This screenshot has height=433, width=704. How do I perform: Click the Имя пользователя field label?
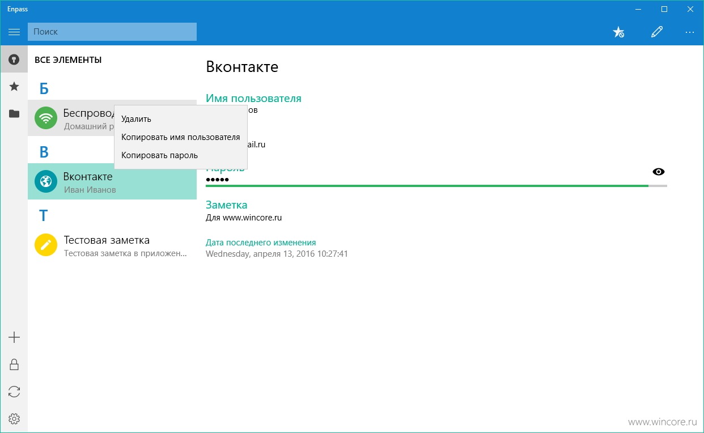[x=253, y=99]
